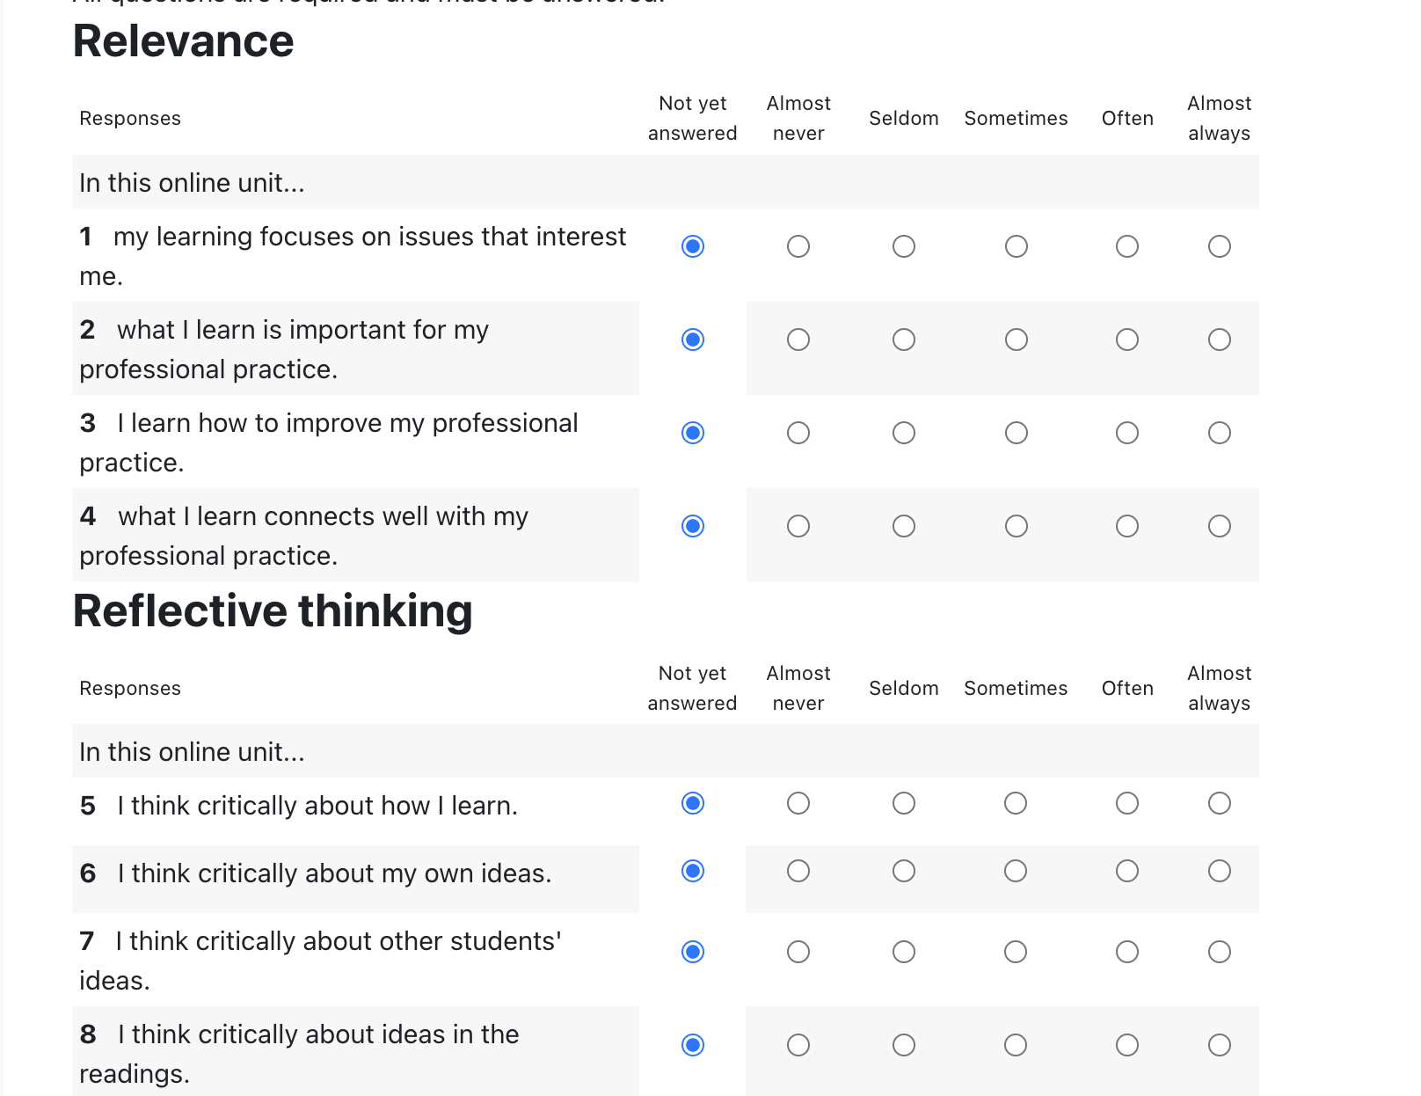Select 'Sometimes' for question 2
Viewport: 1421px width, 1096px height.
click(x=1016, y=340)
